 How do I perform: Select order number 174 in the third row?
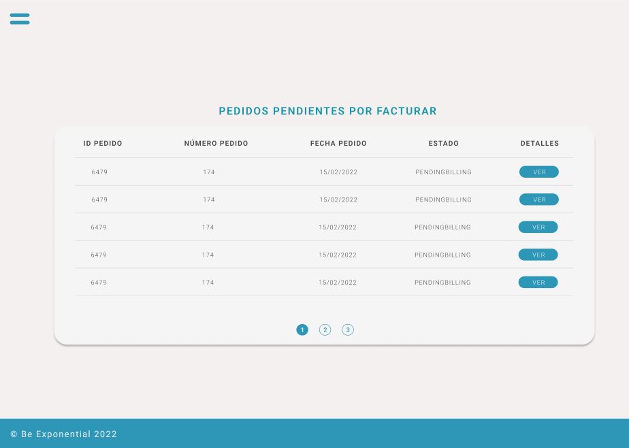(208, 227)
